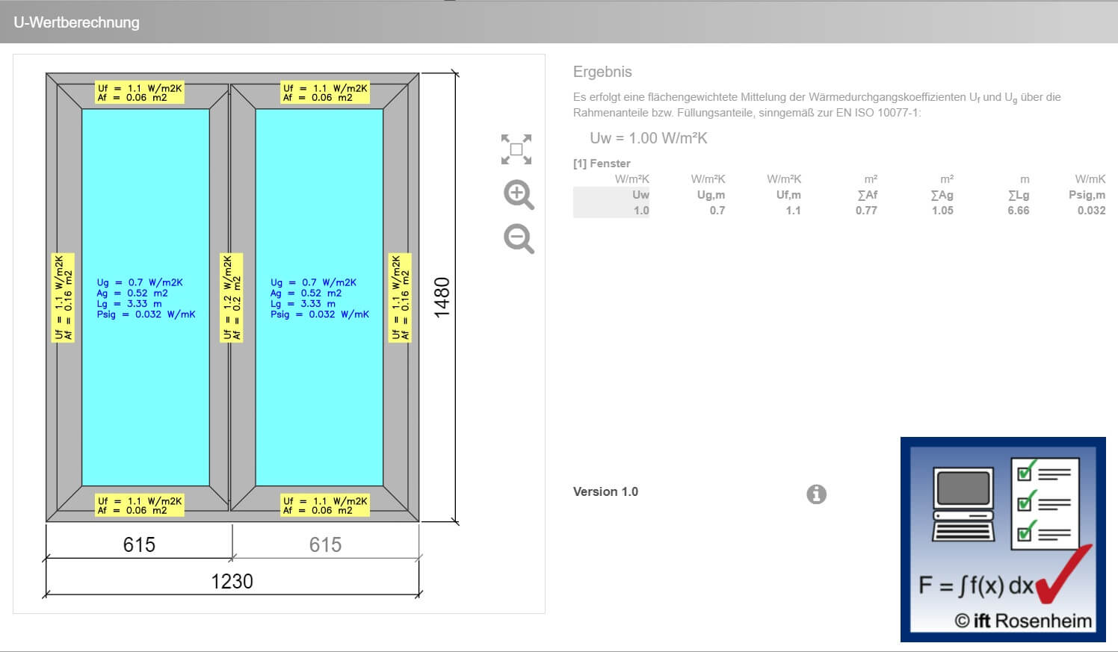Select the right vertical frame Uf label
1118x652 pixels.
click(x=400, y=297)
